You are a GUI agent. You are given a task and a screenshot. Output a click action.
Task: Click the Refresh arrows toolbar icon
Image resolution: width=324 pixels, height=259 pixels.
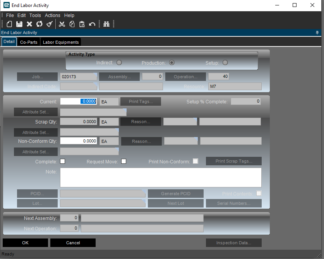pos(39,24)
